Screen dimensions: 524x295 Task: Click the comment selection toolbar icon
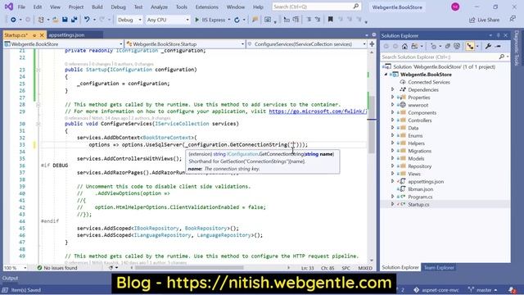(x=309, y=20)
